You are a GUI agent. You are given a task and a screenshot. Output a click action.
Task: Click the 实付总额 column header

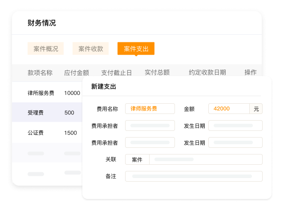(x=157, y=72)
